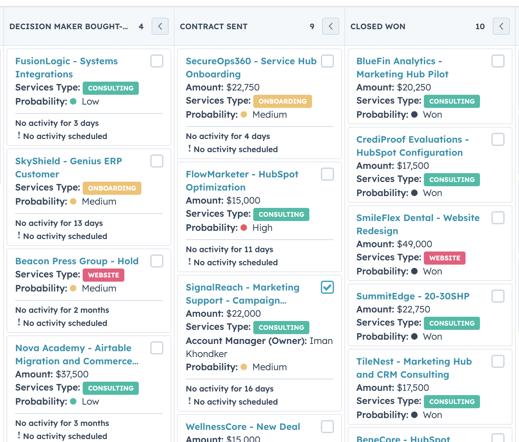Open the SignalReach Marketing Support deal
519x442 pixels.
coord(242,294)
